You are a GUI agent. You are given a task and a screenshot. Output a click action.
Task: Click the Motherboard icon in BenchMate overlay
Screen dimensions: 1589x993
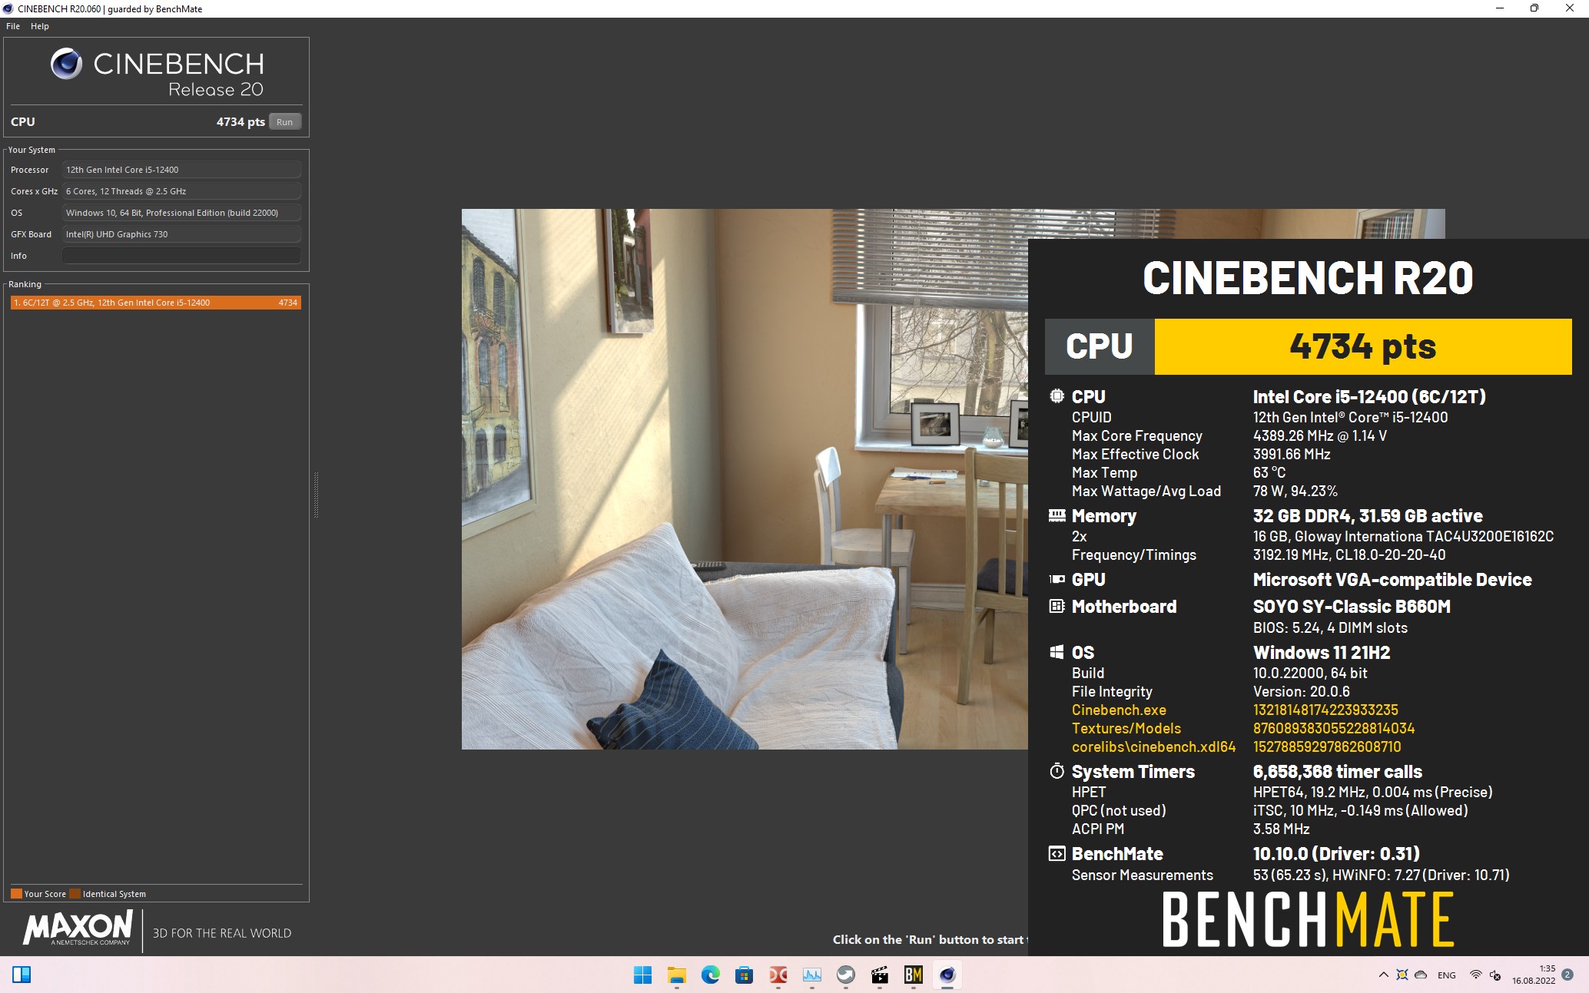tap(1057, 606)
